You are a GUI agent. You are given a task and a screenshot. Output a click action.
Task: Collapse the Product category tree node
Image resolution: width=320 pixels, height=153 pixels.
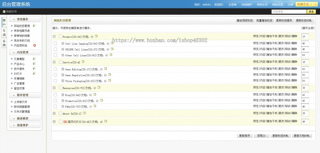coord(54,36)
